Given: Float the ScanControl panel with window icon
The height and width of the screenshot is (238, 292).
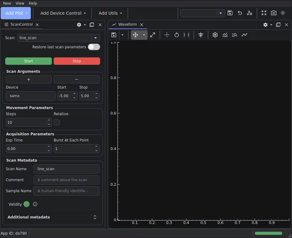Looking at the screenshot, I should [x=92, y=25].
